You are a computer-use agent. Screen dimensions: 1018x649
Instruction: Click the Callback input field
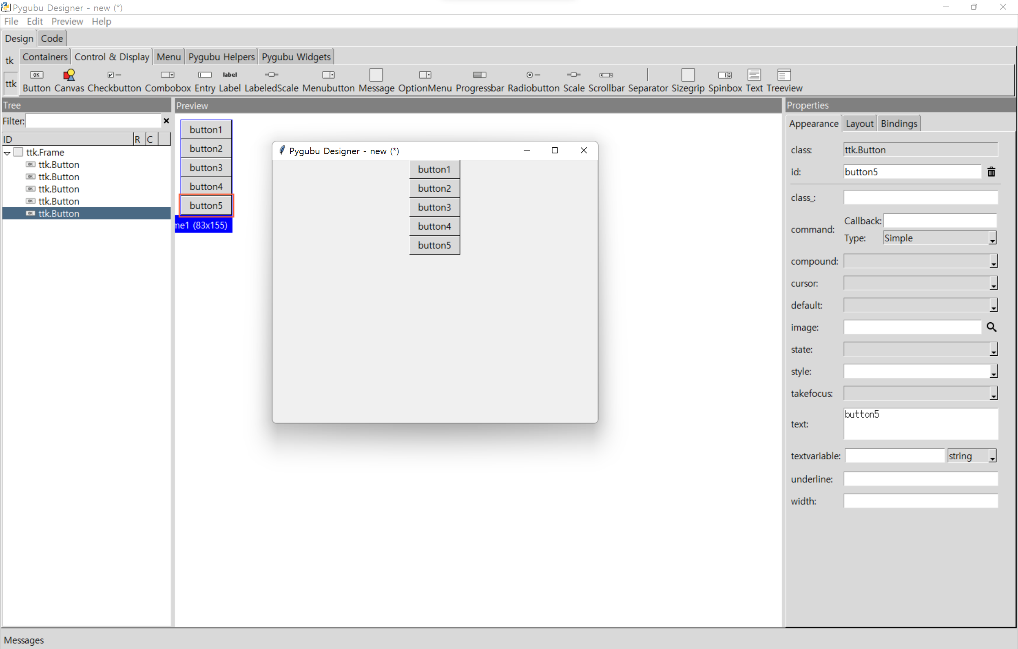tap(940, 220)
